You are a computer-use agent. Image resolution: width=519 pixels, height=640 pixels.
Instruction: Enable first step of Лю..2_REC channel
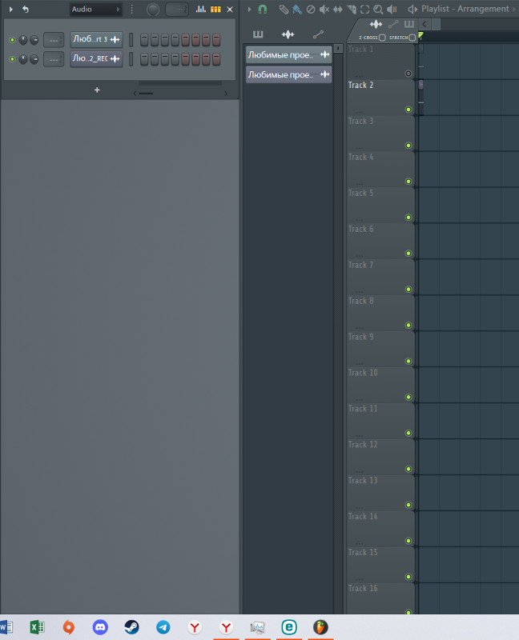pos(144,59)
